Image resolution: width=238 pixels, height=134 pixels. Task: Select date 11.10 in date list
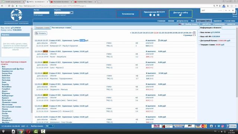[161, 33]
